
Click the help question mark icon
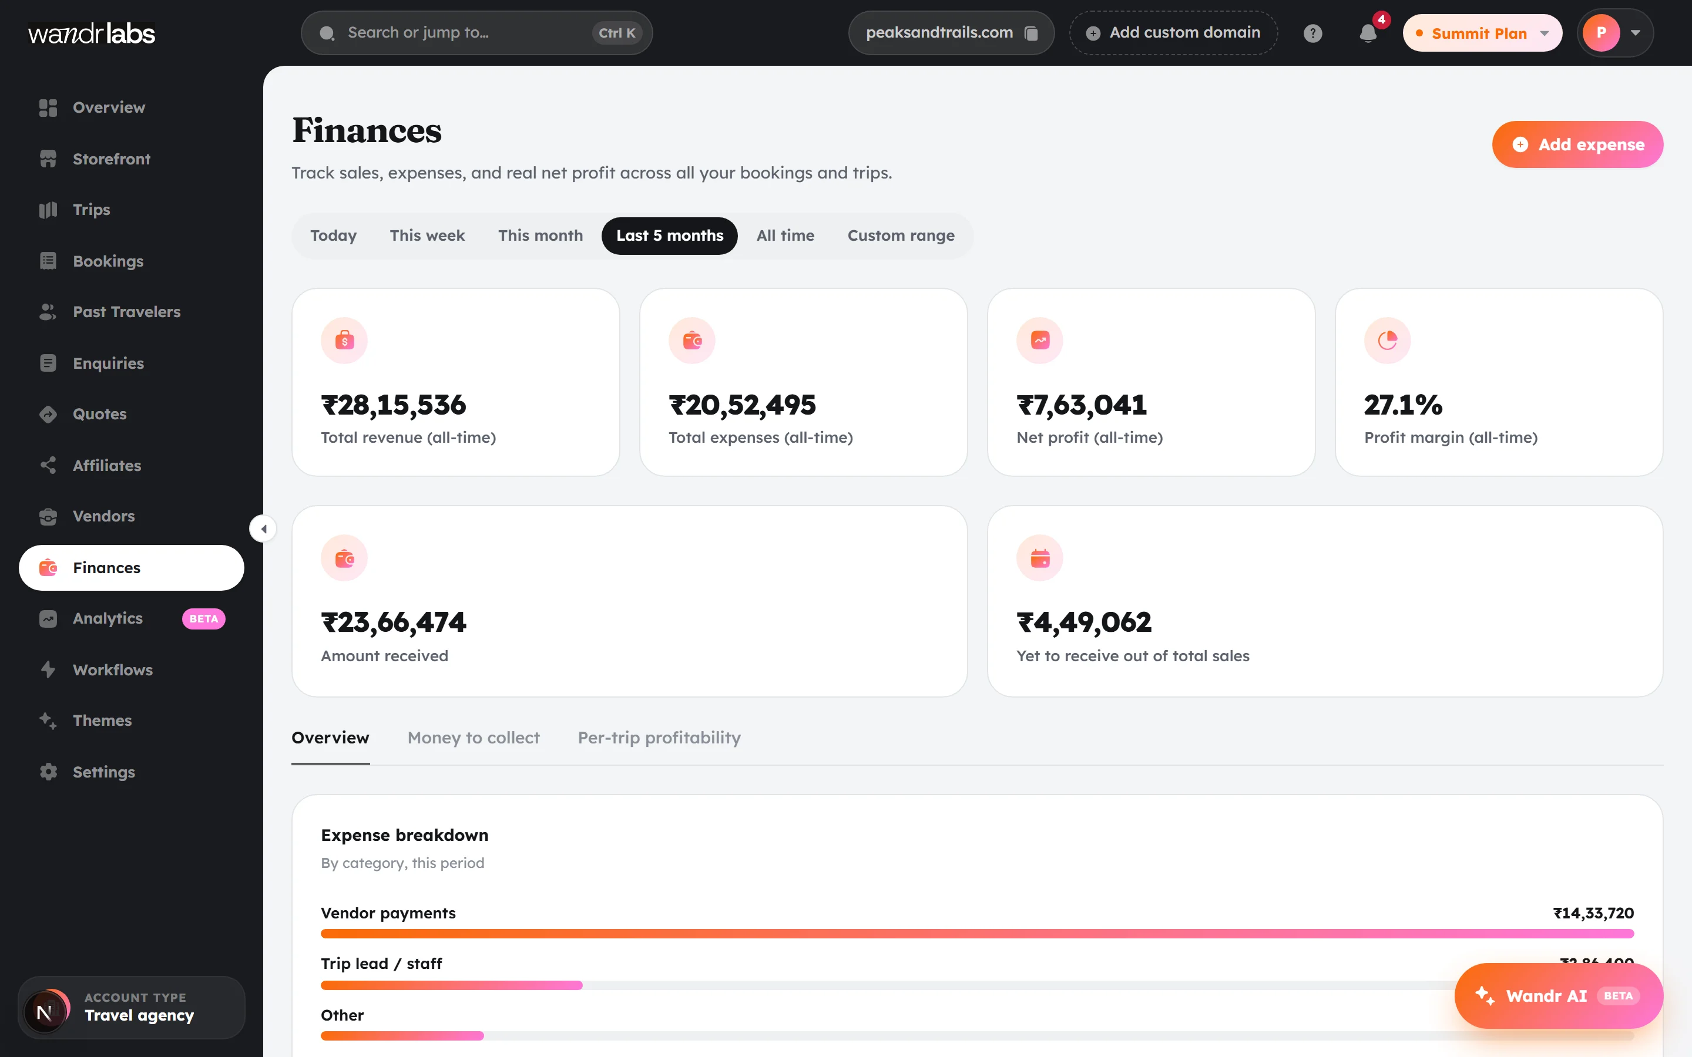click(x=1312, y=33)
